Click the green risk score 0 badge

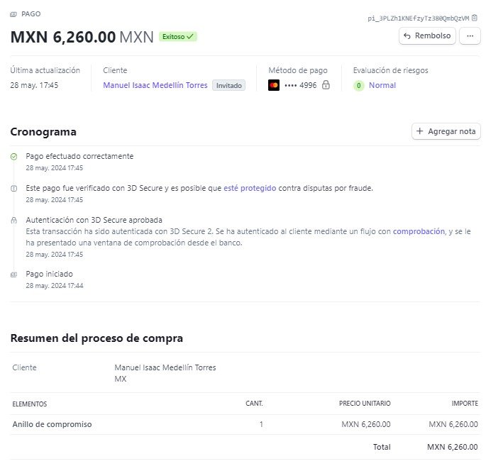(x=359, y=86)
